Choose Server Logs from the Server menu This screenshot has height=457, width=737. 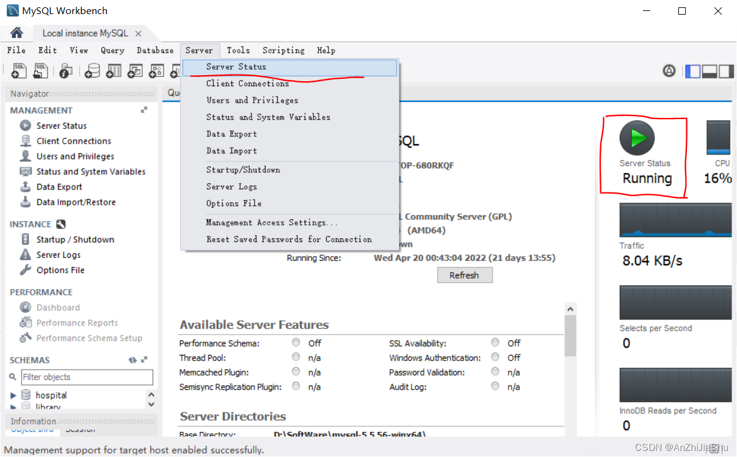[290, 186]
